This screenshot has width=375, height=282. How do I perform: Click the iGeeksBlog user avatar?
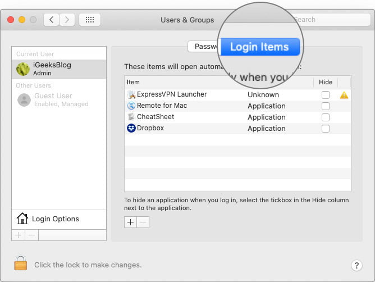point(23,69)
